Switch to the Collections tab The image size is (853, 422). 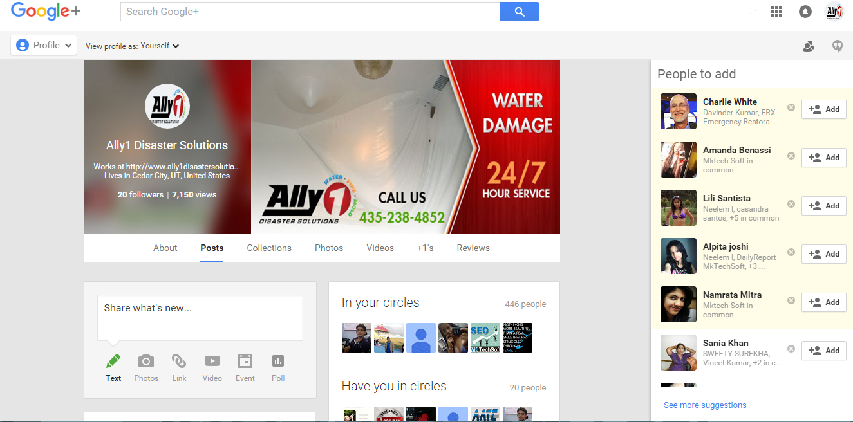click(x=269, y=248)
